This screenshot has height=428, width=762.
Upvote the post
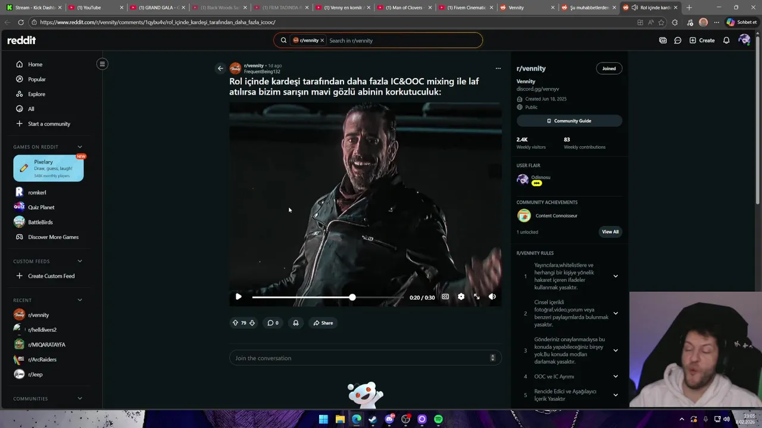coord(235,323)
